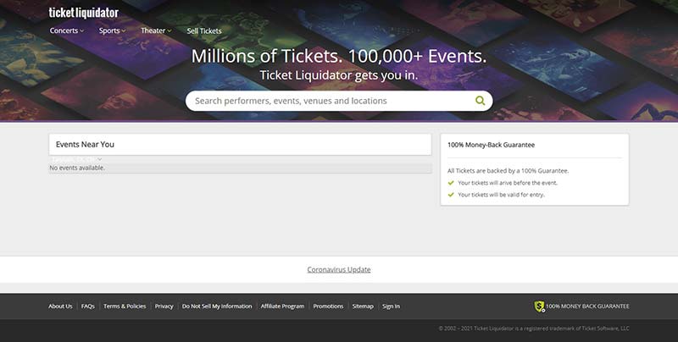Click 'All Tickets are backed by a 100% Guarantee.' text
The width and height of the screenshot is (678, 342).
pyautogui.click(x=508, y=170)
